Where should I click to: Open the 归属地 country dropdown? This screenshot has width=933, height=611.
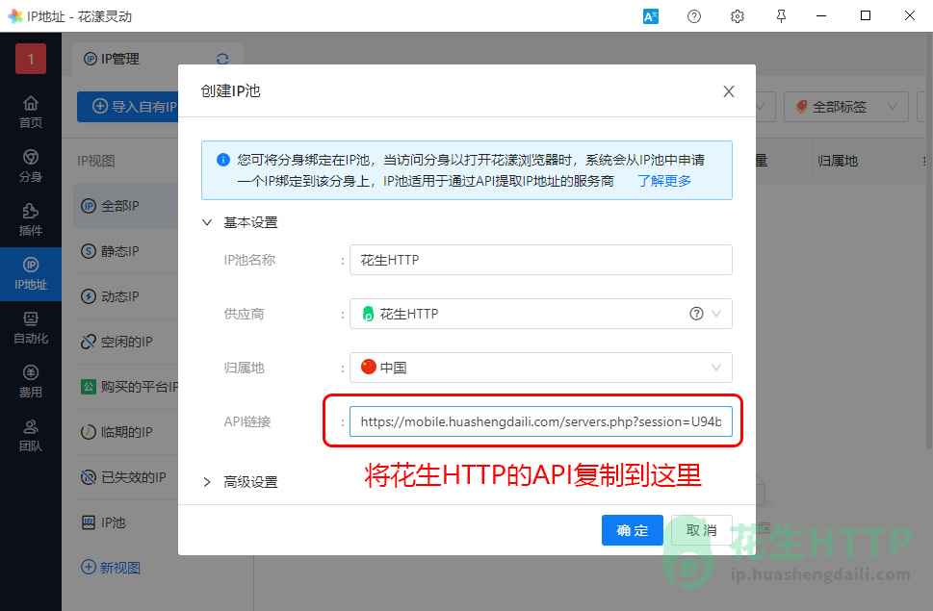(541, 368)
